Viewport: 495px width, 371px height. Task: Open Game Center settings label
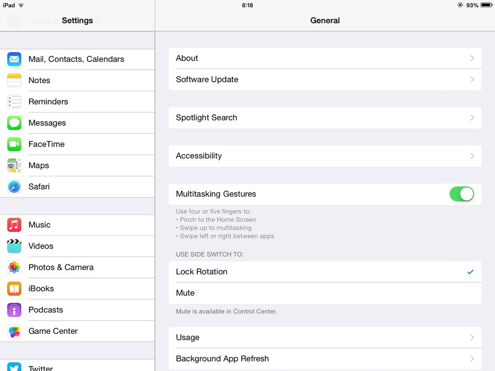(53, 331)
